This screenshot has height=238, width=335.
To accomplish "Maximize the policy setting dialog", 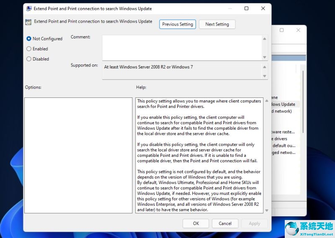I will [x=246, y=8].
